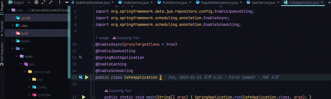The height and width of the screenshot is (99, 331).
Task: Select the aop package icon
Action: click(34, 79)
